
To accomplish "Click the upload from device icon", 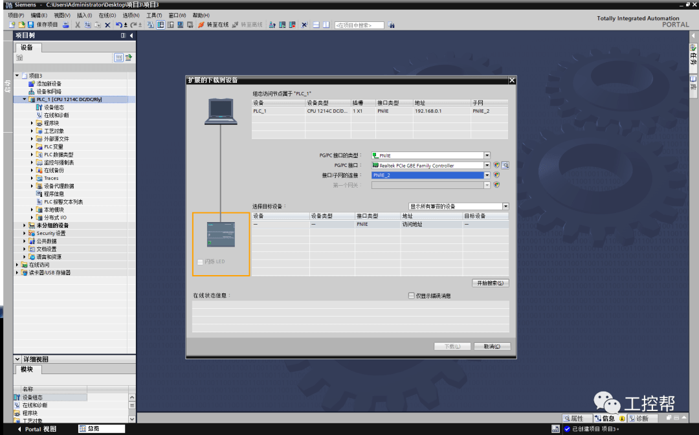I will click(171, 25).
